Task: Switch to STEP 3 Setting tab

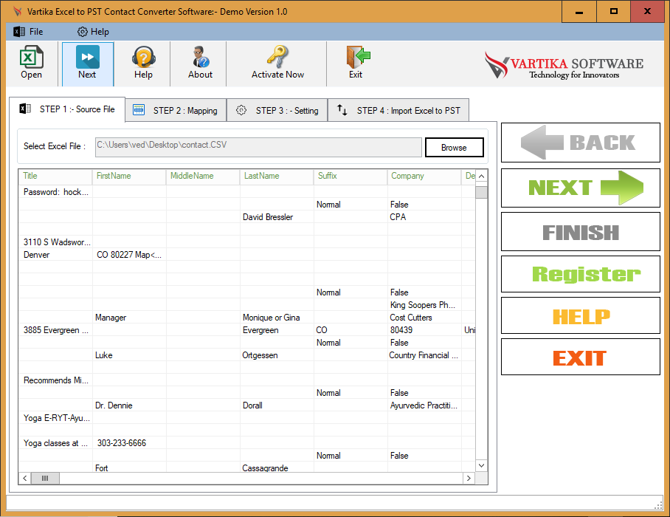Action: (x=277, y=111)
